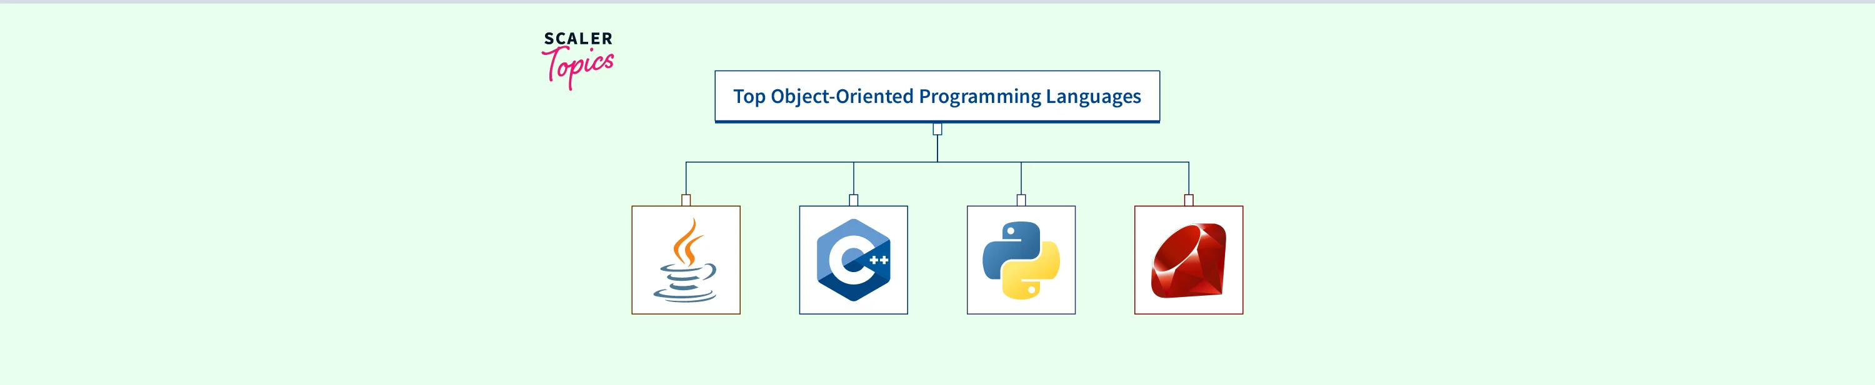Click the connector square above the Python box
Image resolution: width=1875 pixels, height=385 pixels.
(x=1021, y=200)
